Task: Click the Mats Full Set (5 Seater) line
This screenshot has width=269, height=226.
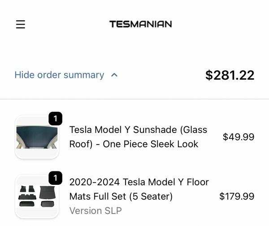Action: pos(121,196)
